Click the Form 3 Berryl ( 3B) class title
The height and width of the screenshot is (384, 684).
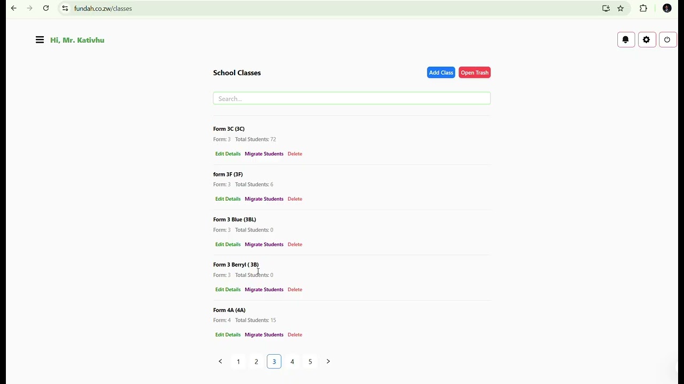[236, 265]
